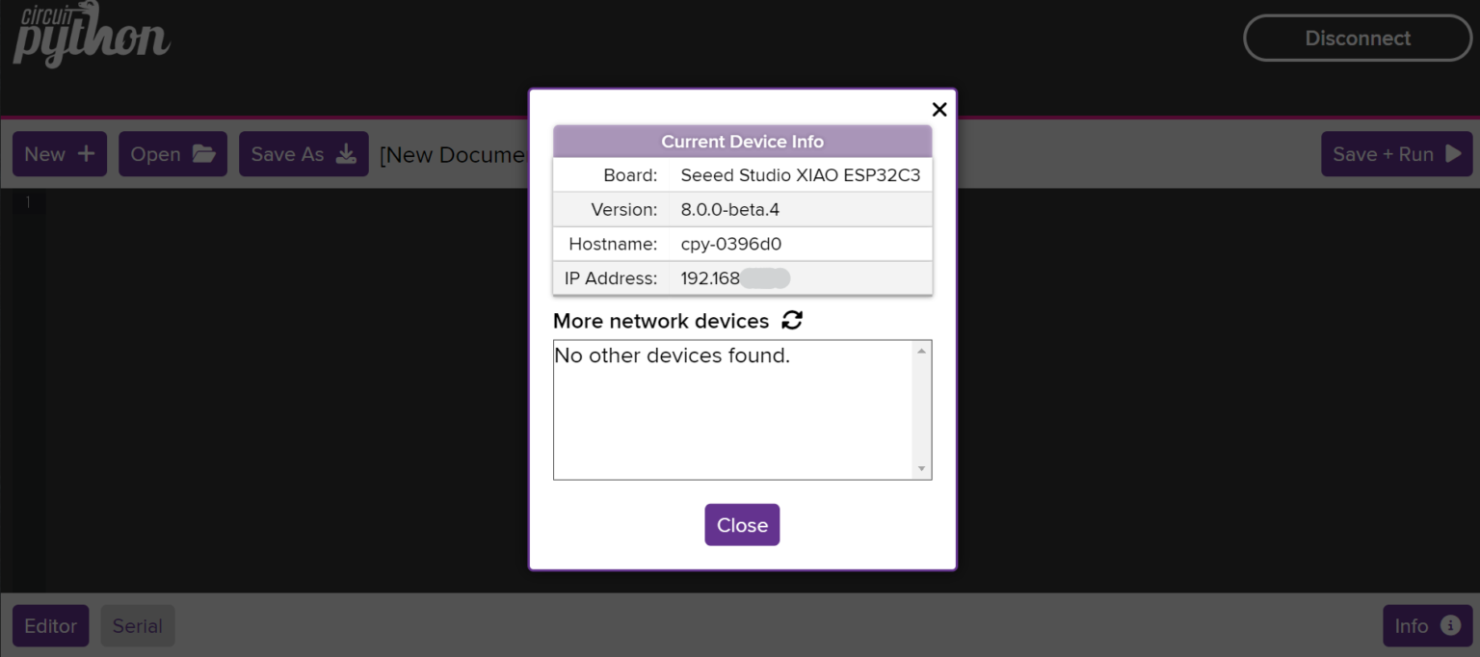The image size is (1480, 657).
Task: Click the Info circle icon
Action: point(1450,626)
